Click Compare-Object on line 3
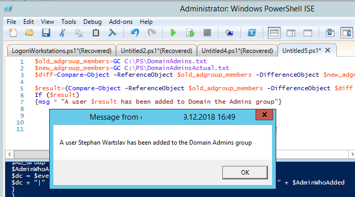Viewport: 355px width, 197px height. point(83,75)
